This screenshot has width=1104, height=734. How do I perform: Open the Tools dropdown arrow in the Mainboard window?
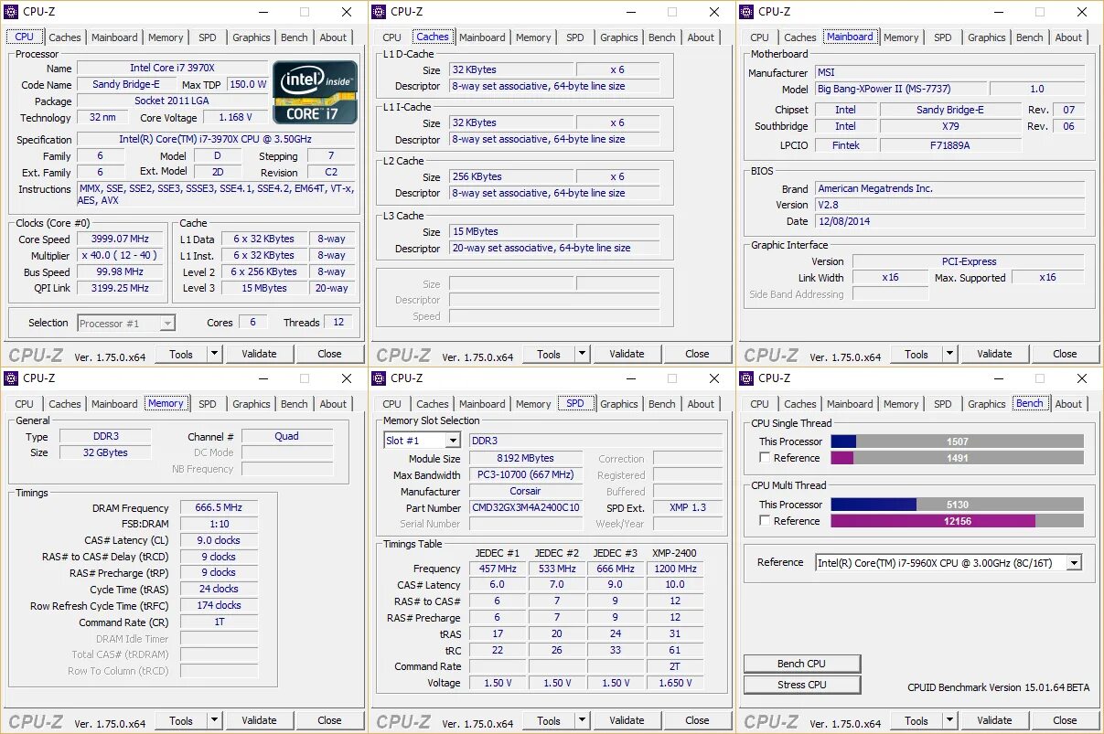pyautogui.click(x=949, y=354)
